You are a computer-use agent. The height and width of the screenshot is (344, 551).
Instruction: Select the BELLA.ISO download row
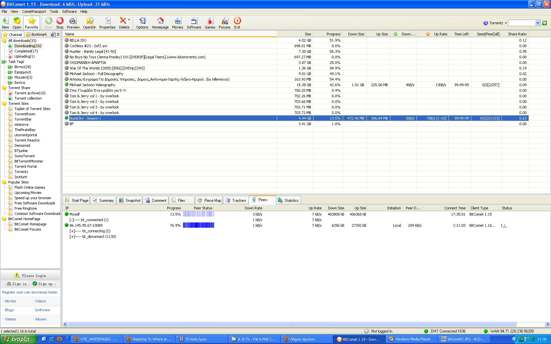[295, 40]
